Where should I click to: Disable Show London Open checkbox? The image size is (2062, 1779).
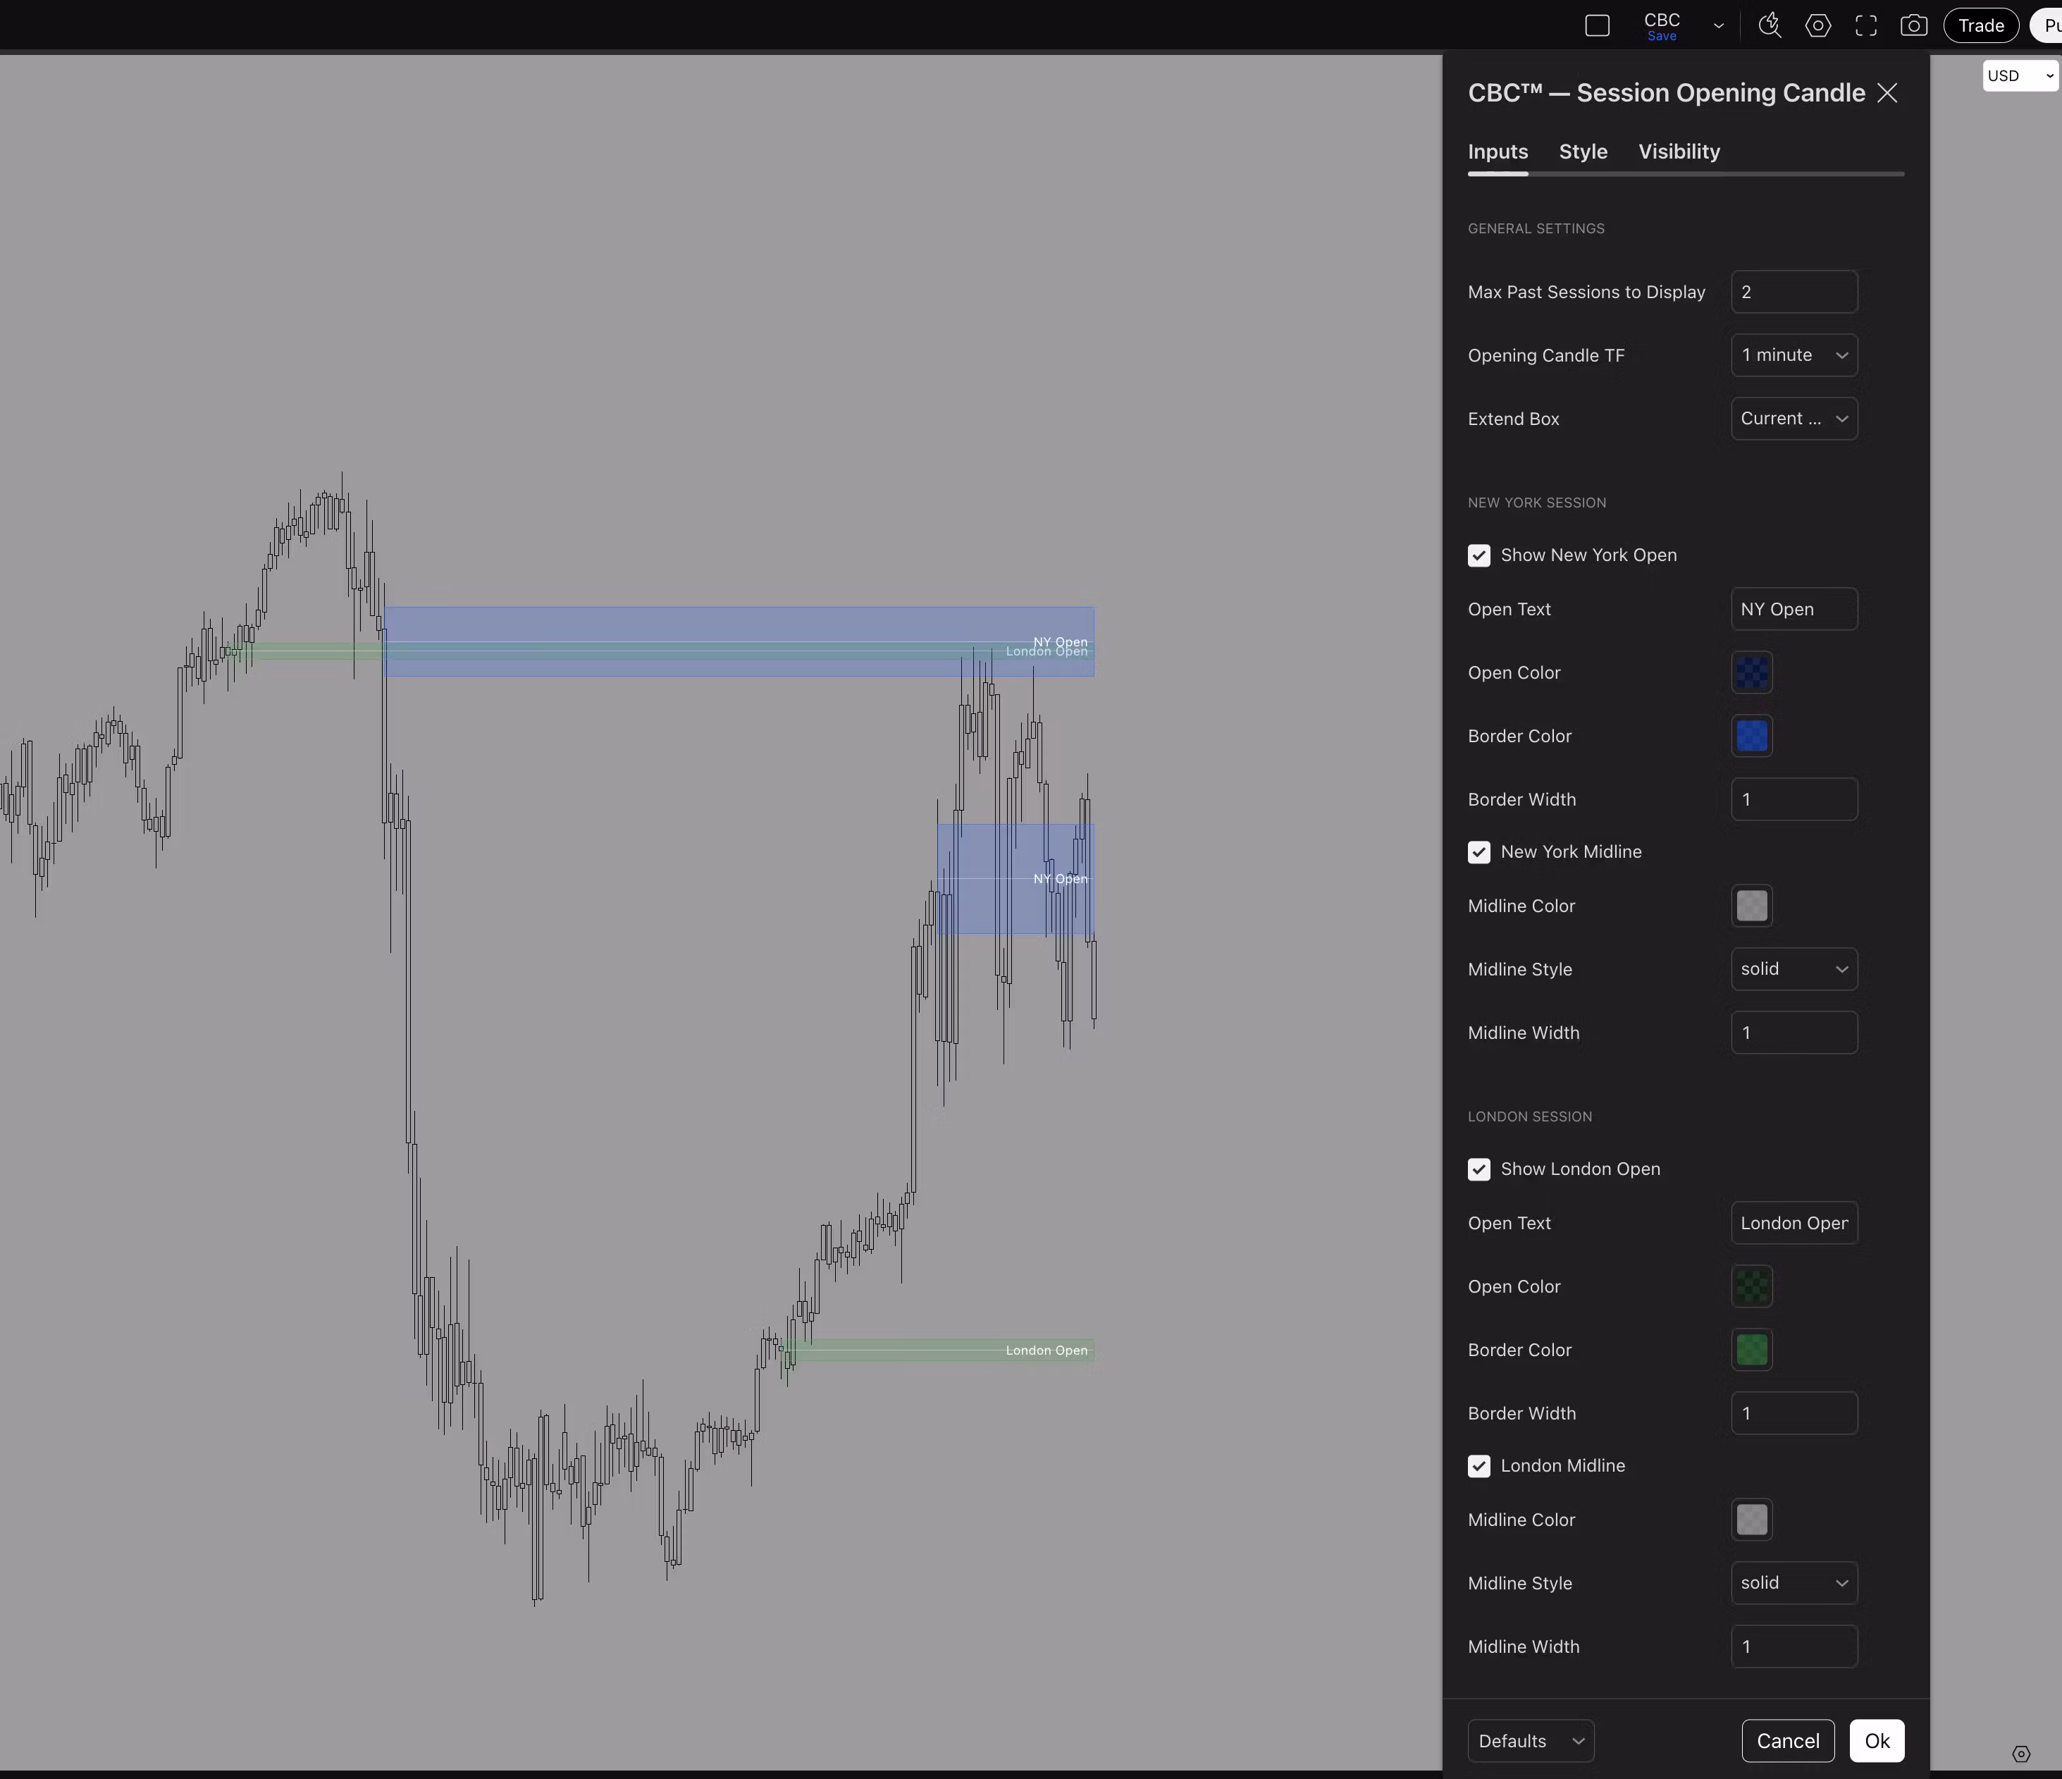pyautogui.click(x=1478, y=1169)
